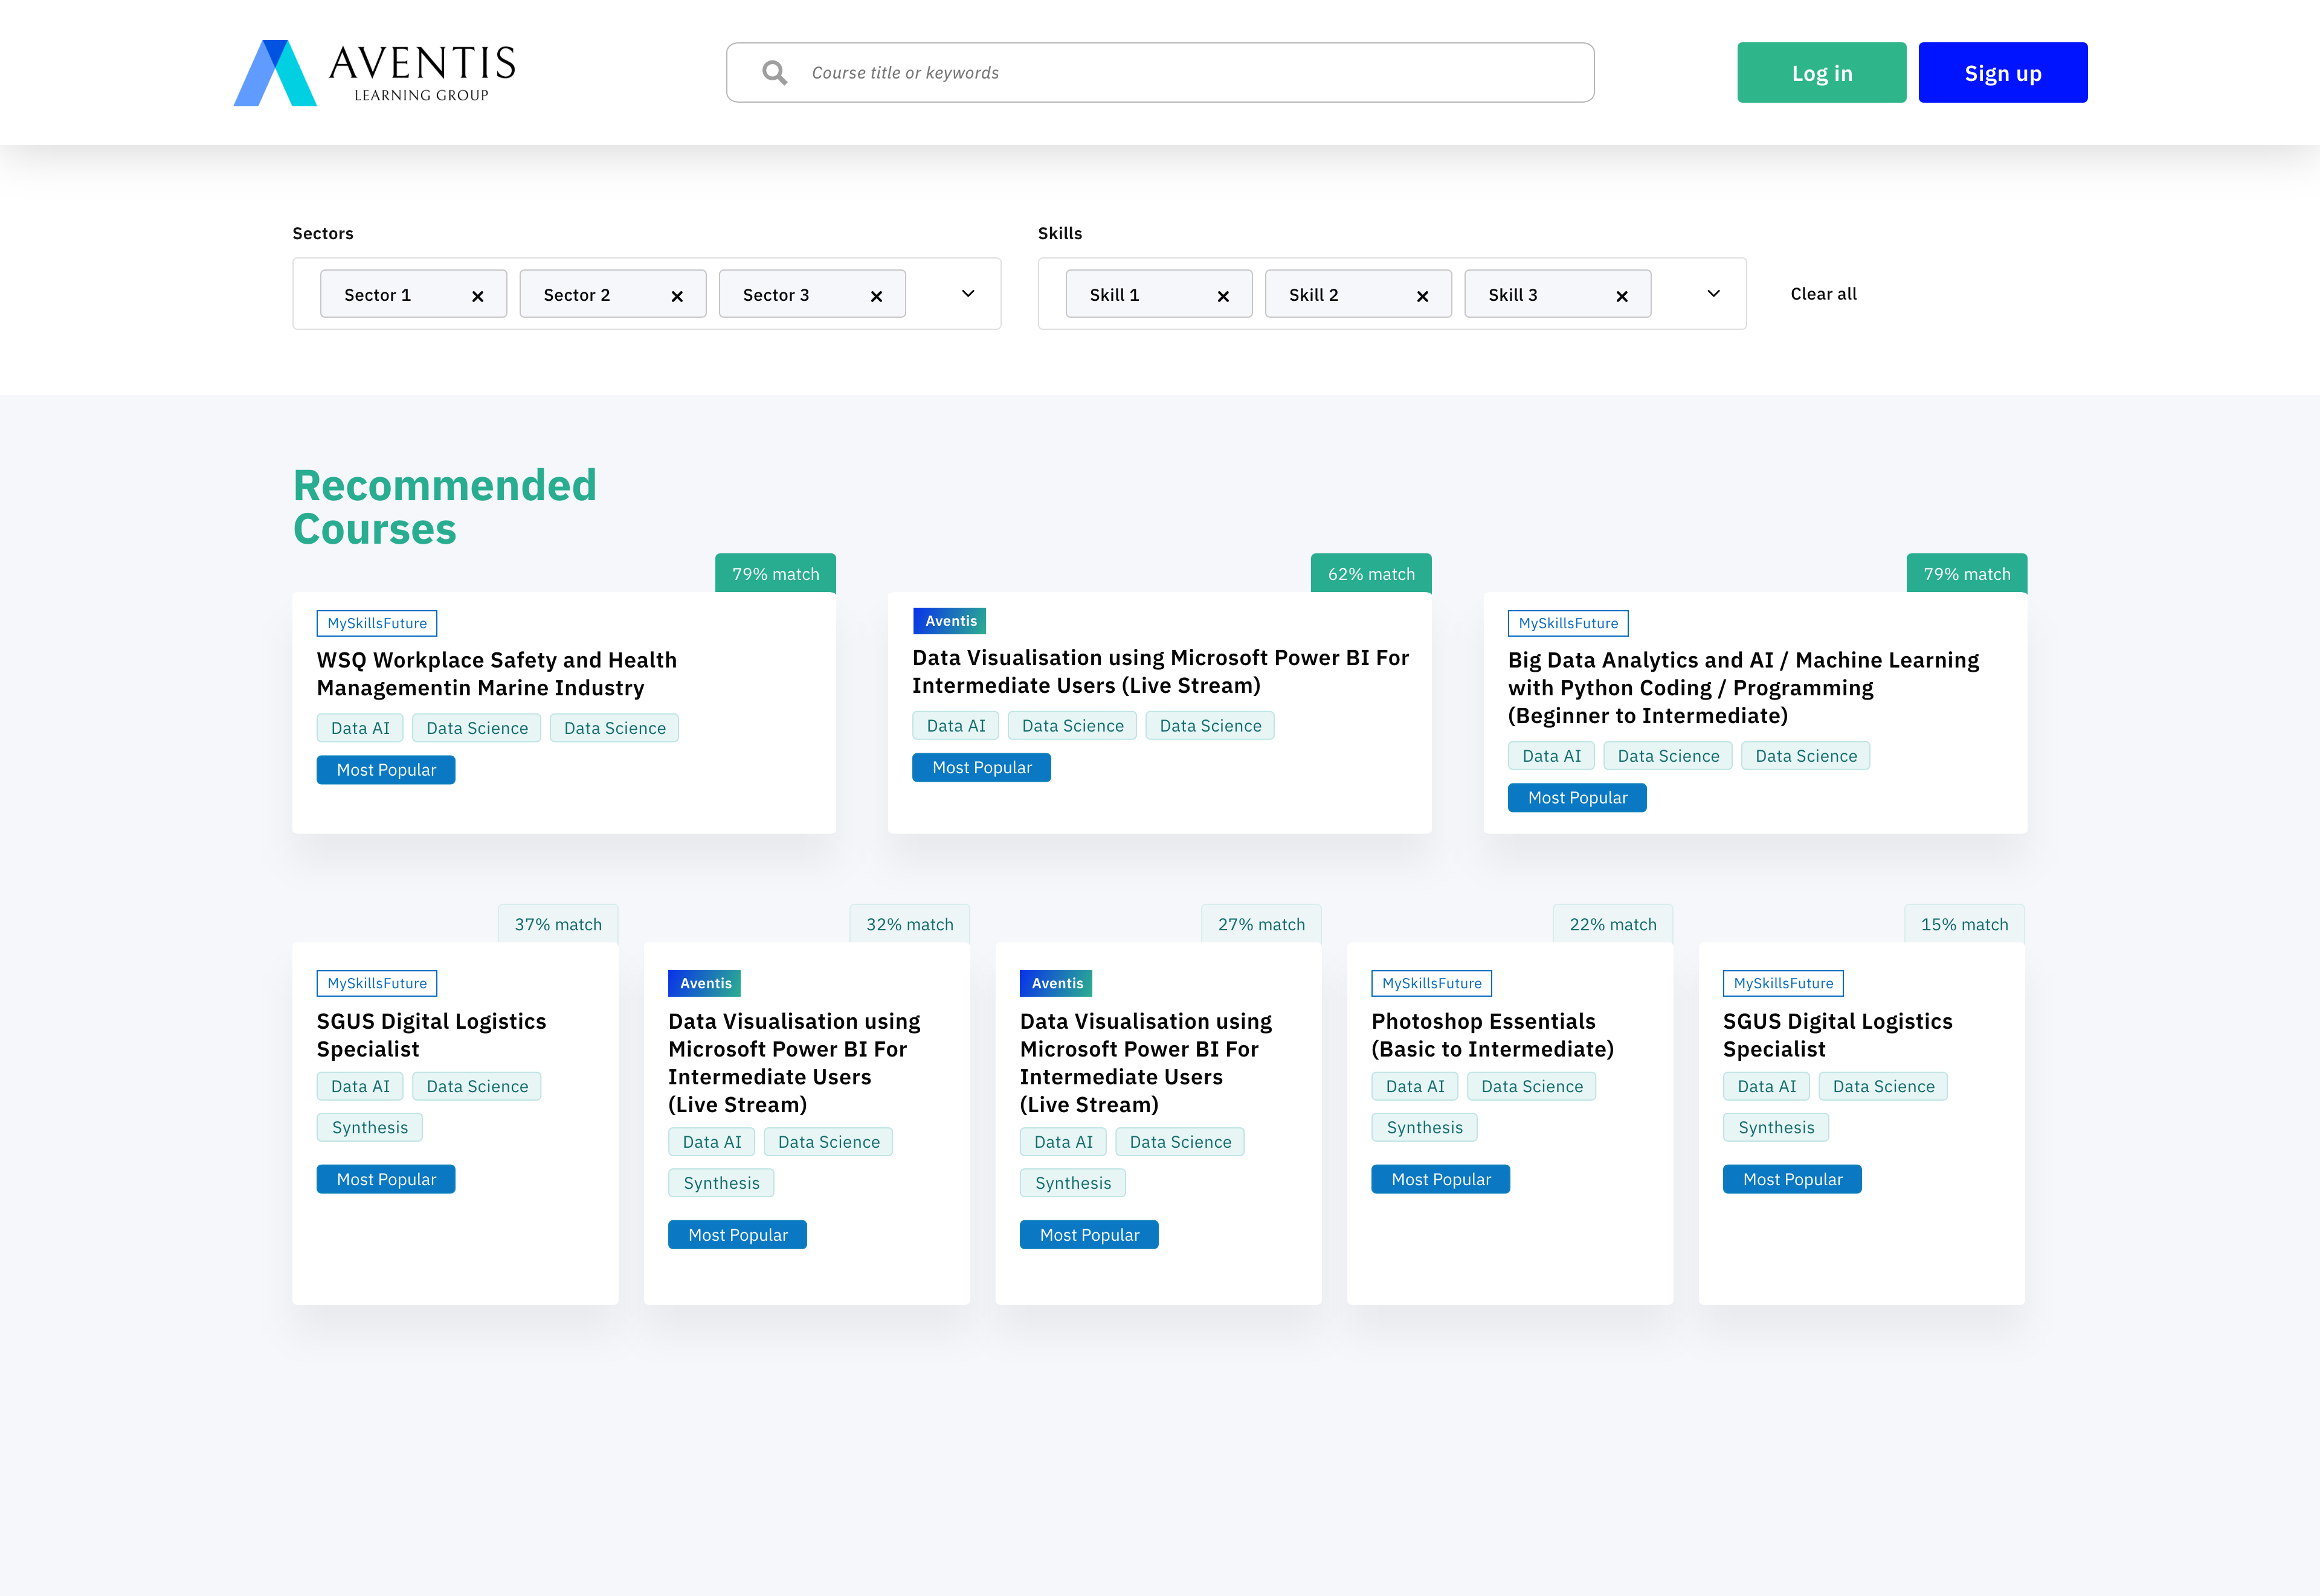Expand the Skills dropdown chevron

point(1713,293)
